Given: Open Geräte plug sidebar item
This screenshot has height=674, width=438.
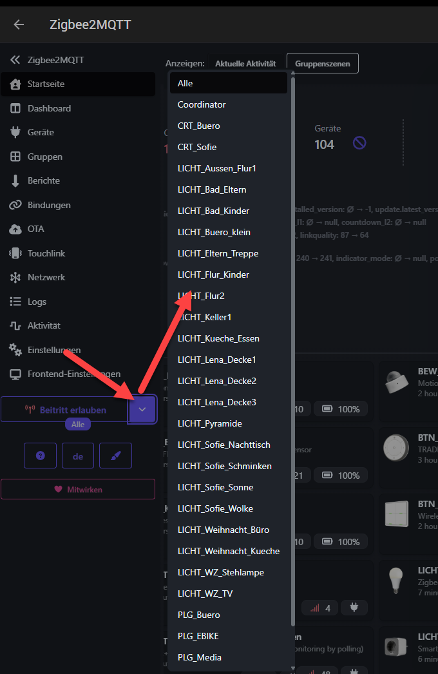Looking at the screenshot, I should pyautogui.click(x=40, y=132).
